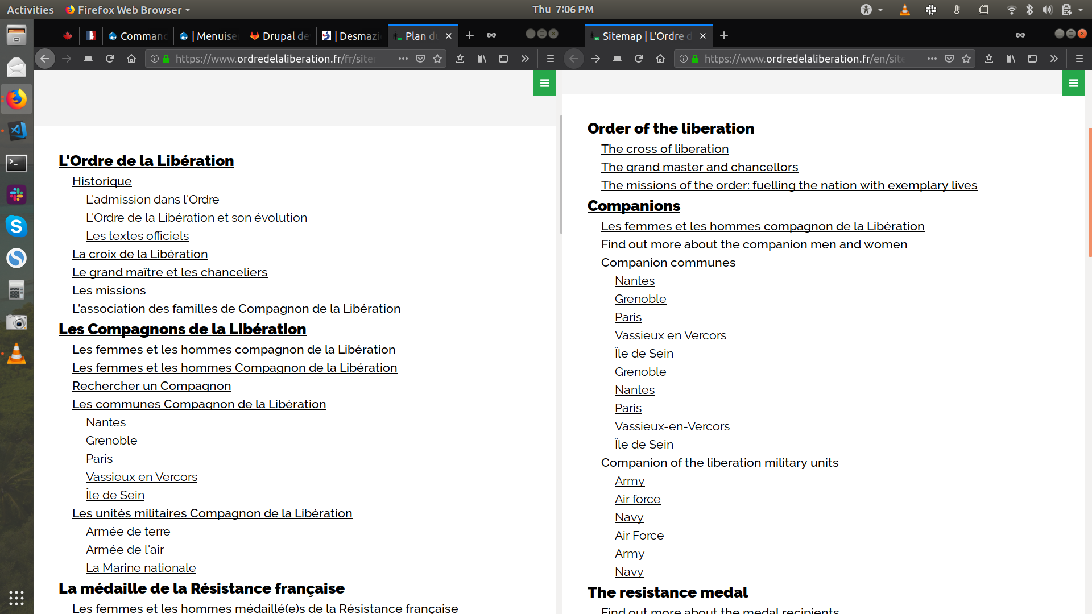The image size is (1092, 614).
Task: Switch to the Drupal de tab
Action: (x=280, y=36)
